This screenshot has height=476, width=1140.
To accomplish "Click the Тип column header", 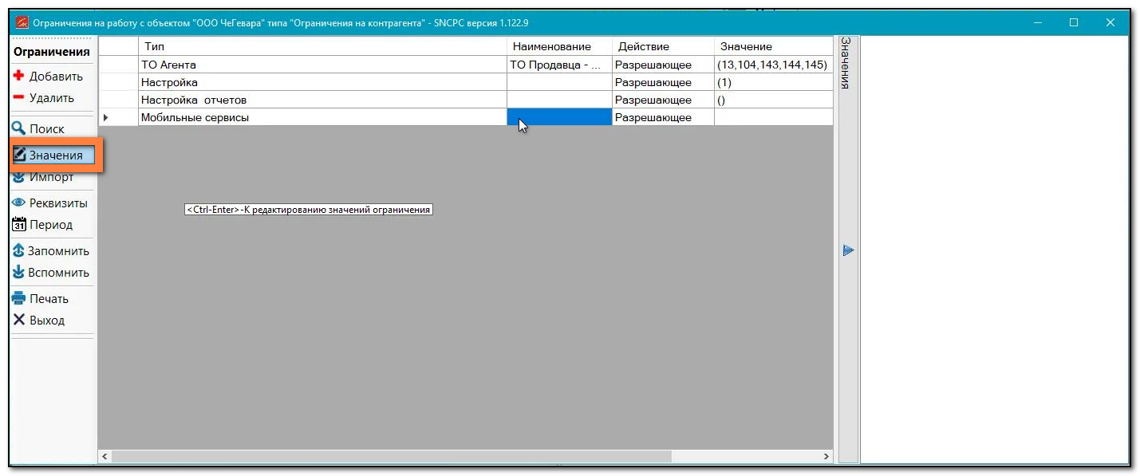I will [323, 46].
